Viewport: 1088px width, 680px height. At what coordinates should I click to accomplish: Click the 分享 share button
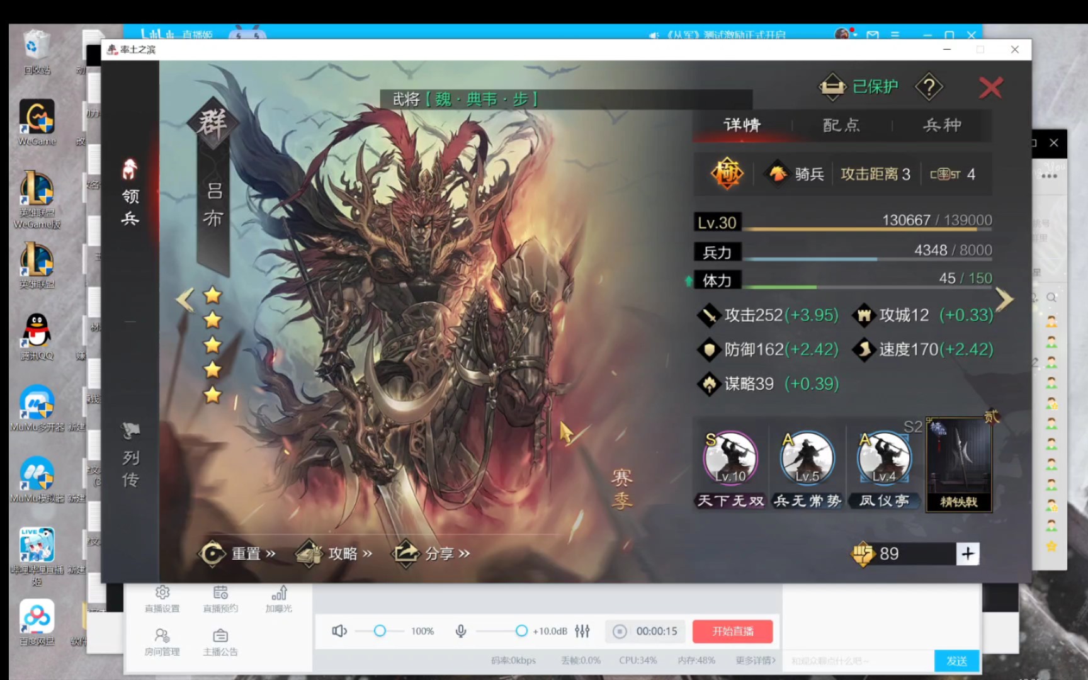click(x=431, y=553)
